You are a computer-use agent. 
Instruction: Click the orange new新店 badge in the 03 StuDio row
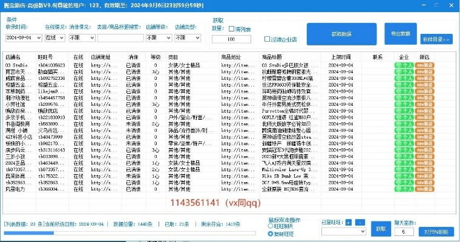point(424,65)
